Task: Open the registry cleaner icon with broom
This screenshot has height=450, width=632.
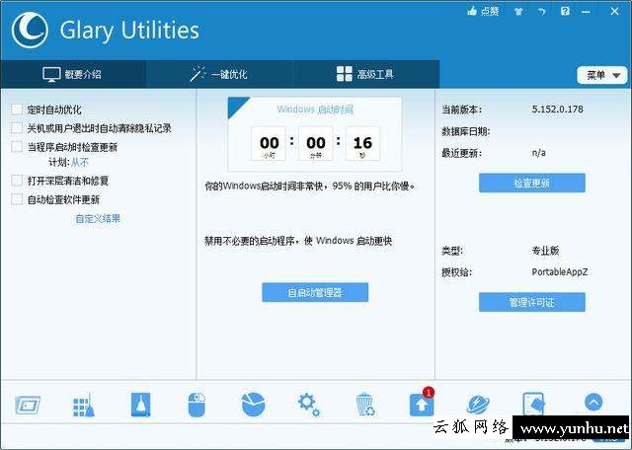Action: pyautogui.click(x=83, y=405)
